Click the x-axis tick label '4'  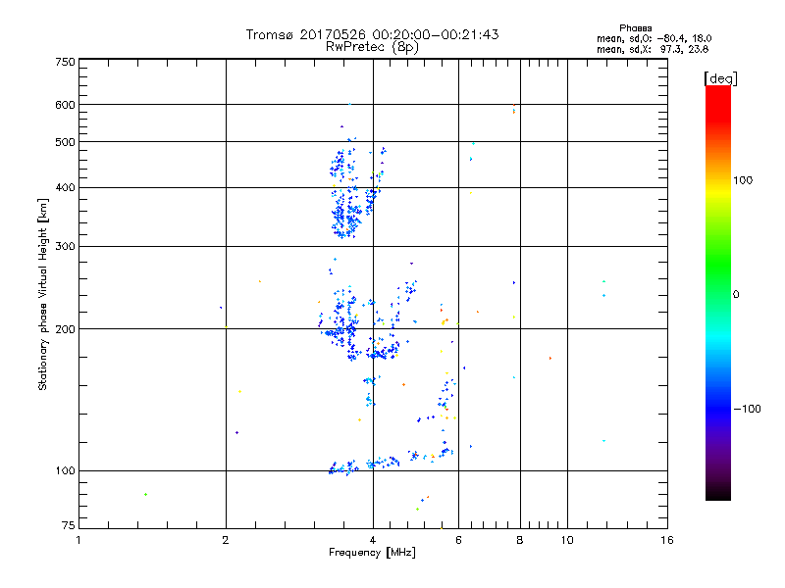pos(373,540)
